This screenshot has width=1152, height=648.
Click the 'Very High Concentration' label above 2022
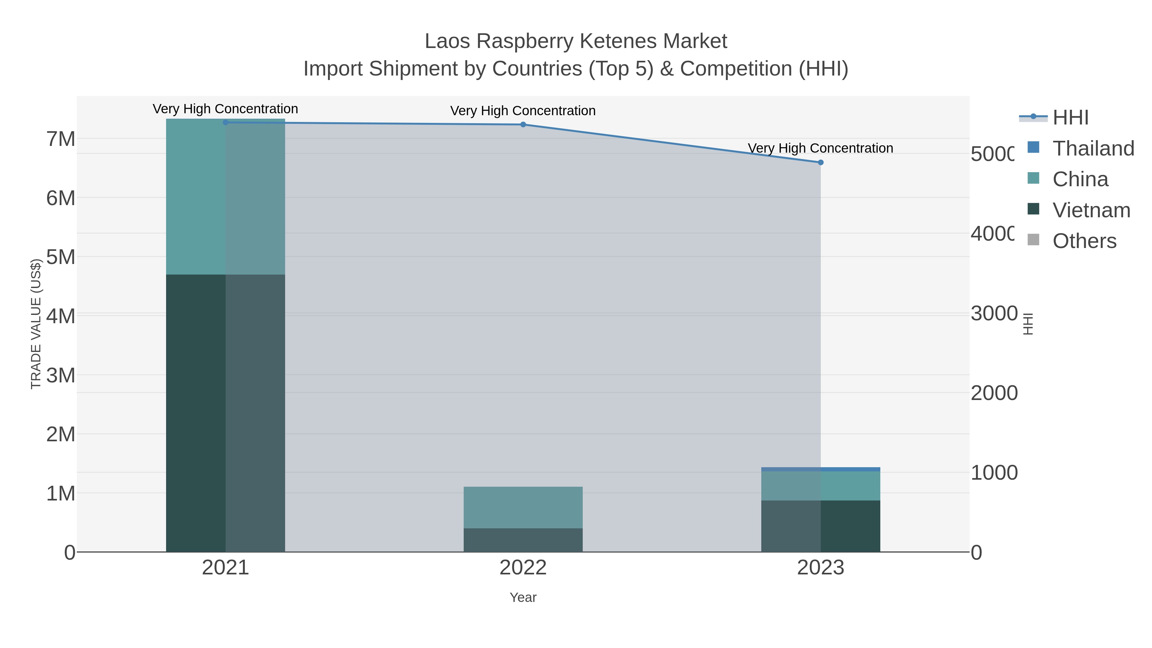[523, 111]
